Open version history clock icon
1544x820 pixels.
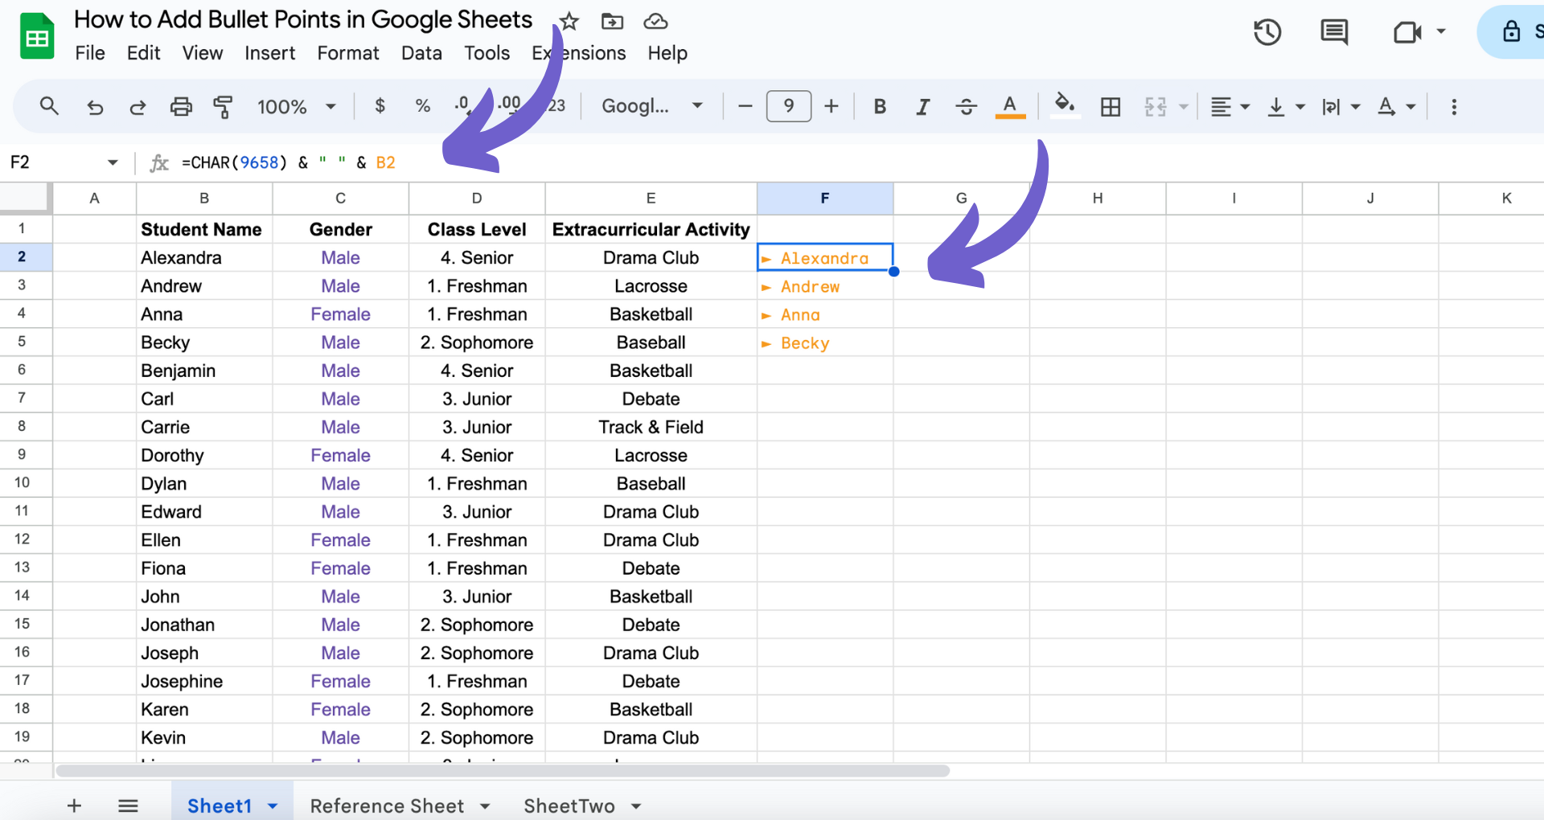point(1267,32)
